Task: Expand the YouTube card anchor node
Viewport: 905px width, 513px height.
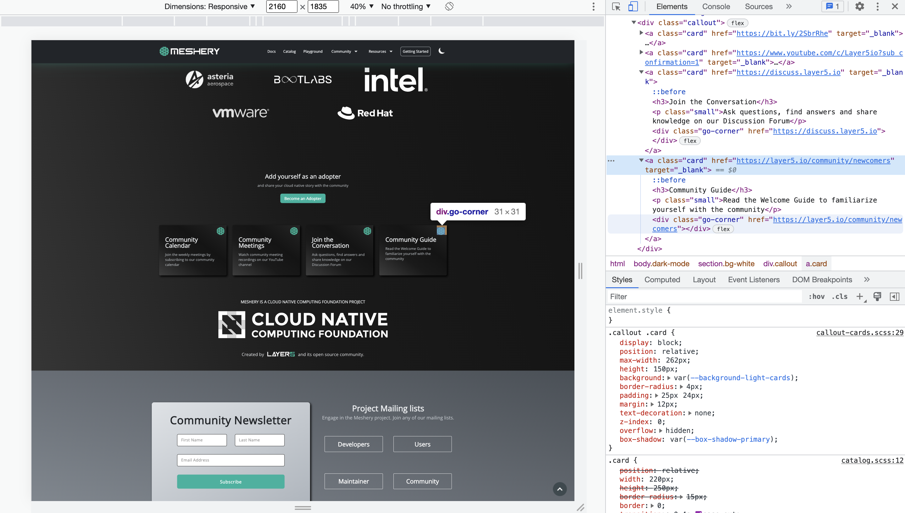Action: (x=642, y=52)
